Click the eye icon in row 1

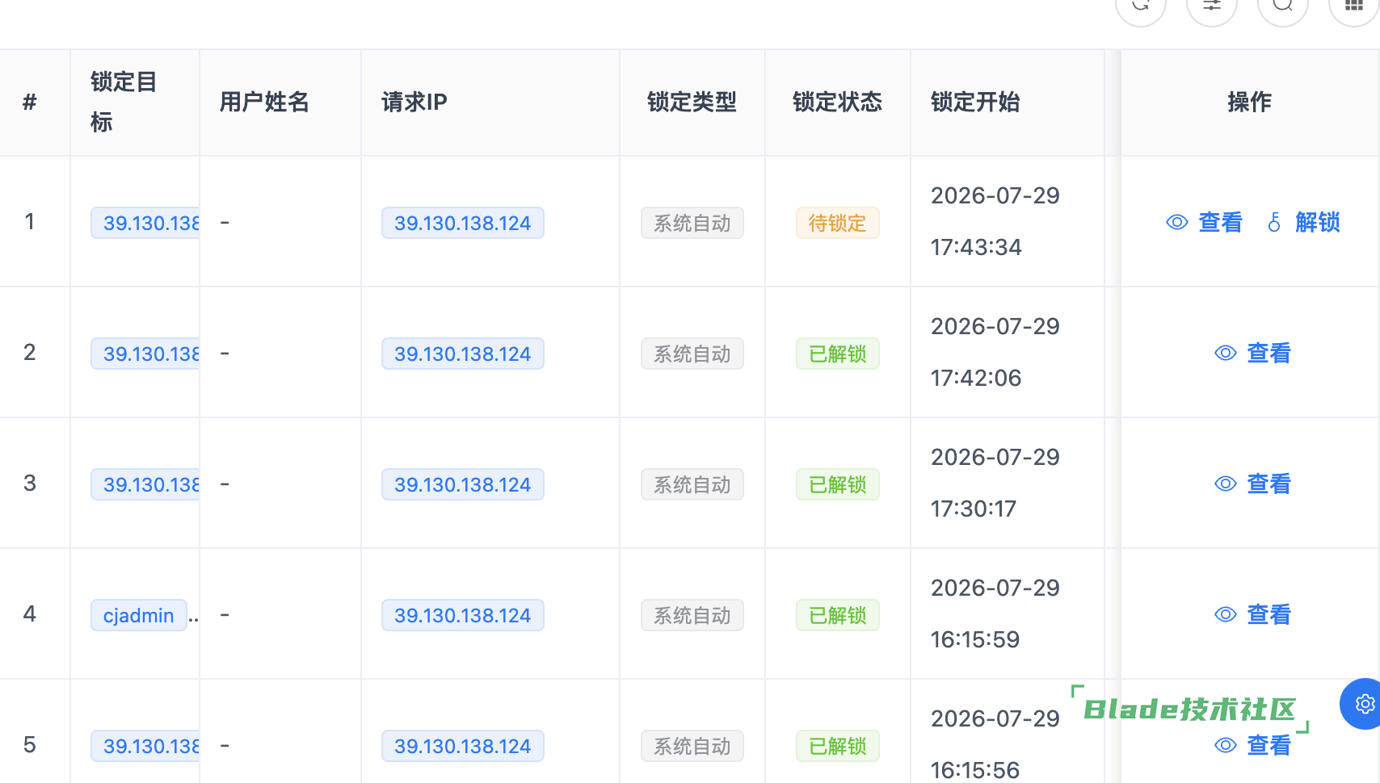pos(1177,222)
